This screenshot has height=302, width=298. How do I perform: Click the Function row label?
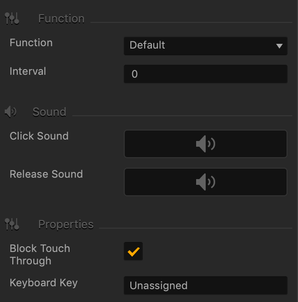(31, 42)
